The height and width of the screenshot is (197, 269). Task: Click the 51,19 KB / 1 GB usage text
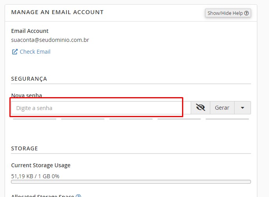pyautogui.click(x=35, y=176)
